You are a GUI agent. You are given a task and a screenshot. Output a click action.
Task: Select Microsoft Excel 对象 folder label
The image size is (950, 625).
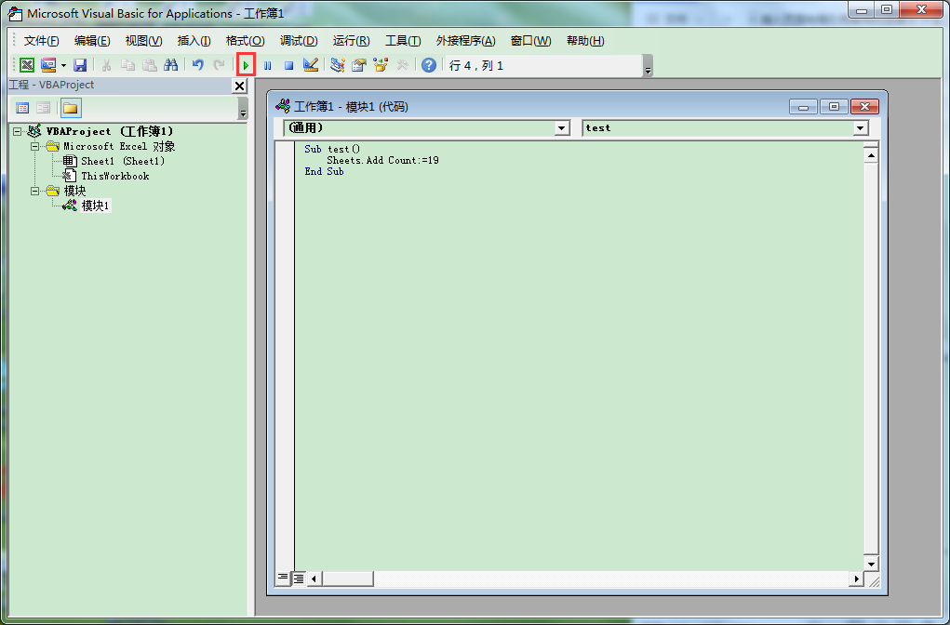119,147
